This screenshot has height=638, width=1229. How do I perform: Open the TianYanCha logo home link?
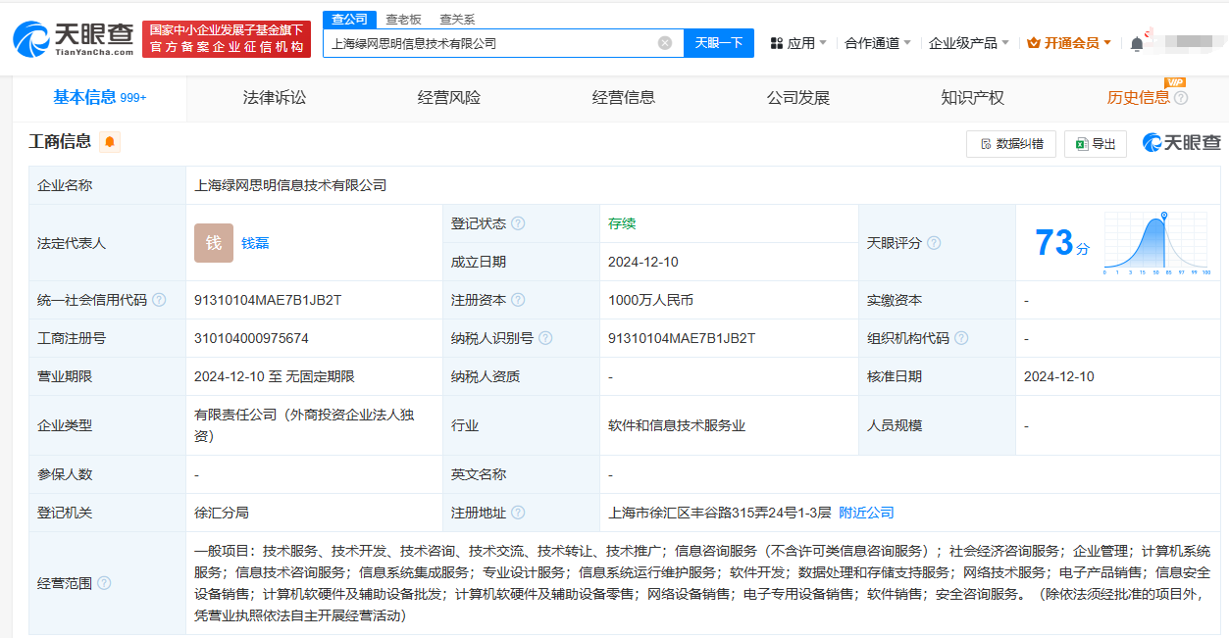coord(74,38)
